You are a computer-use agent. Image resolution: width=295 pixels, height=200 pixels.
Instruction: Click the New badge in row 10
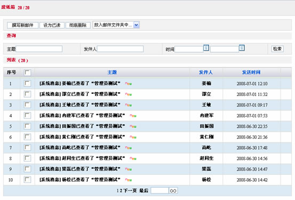pos(129,180)
